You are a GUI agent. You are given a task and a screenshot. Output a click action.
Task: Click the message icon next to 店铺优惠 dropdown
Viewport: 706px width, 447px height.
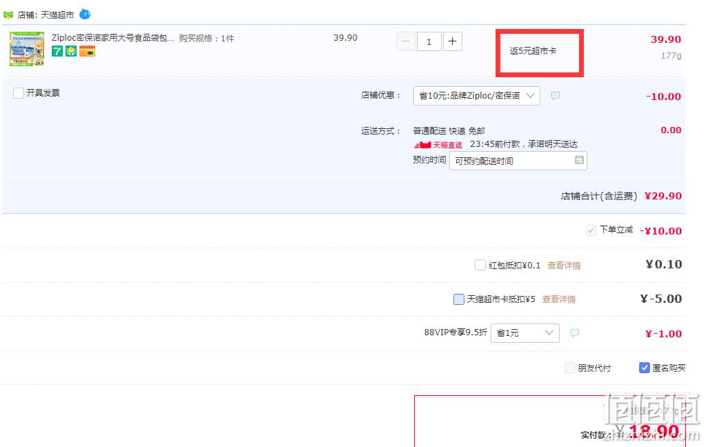(556, 95)
